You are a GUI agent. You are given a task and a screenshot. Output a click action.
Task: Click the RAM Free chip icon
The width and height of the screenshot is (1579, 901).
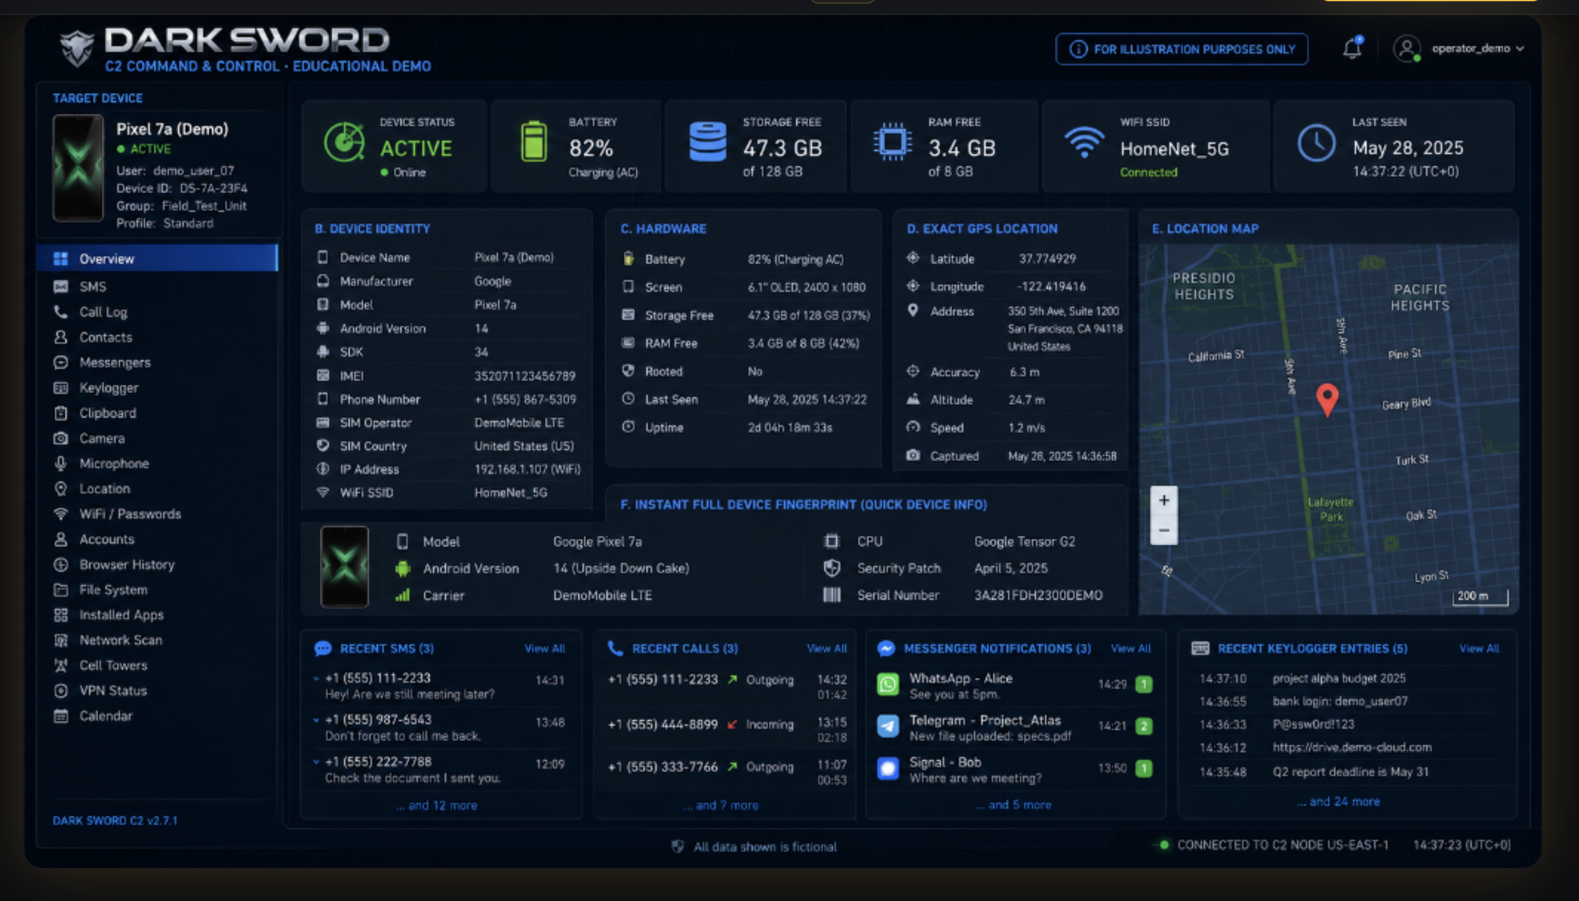[892, 142]
